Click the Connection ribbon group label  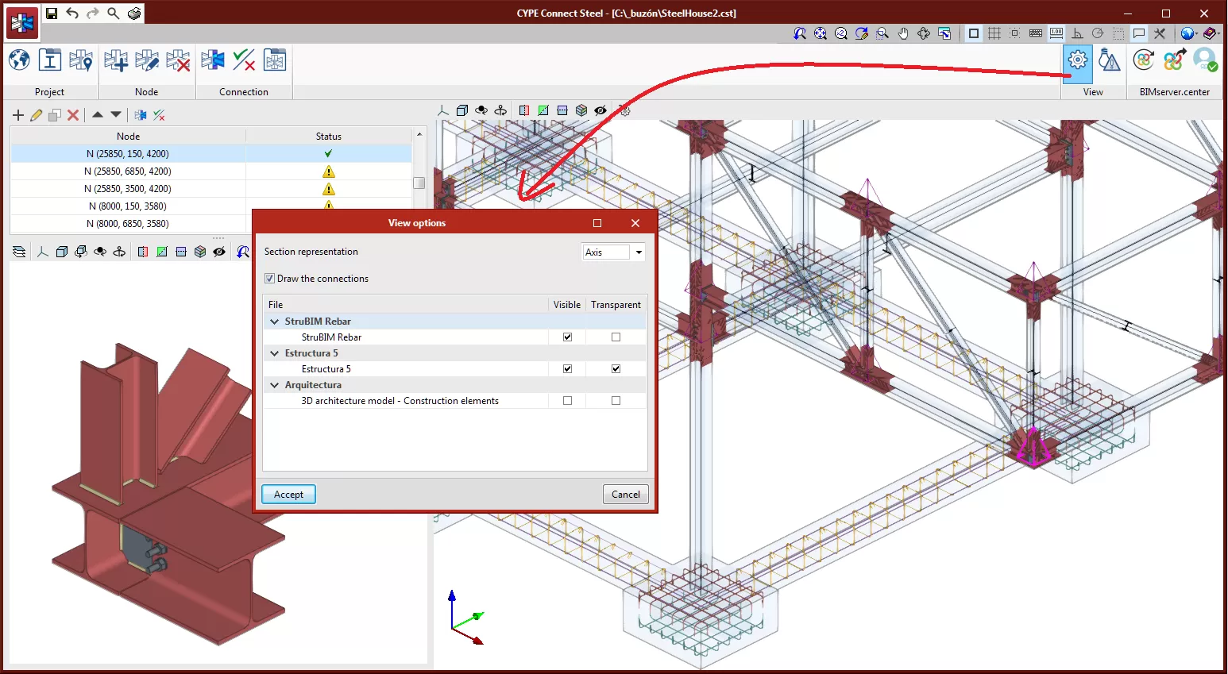pyautogui.click(x=244, y=92)
